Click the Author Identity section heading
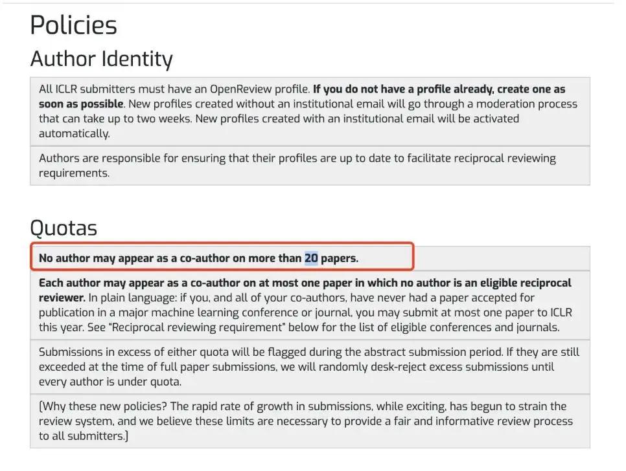This screenshot has height=471, width=626. point(101,59)
